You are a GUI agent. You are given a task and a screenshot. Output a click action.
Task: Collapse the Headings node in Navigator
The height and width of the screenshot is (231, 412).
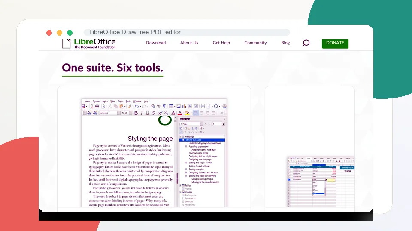tap(181, 137)
